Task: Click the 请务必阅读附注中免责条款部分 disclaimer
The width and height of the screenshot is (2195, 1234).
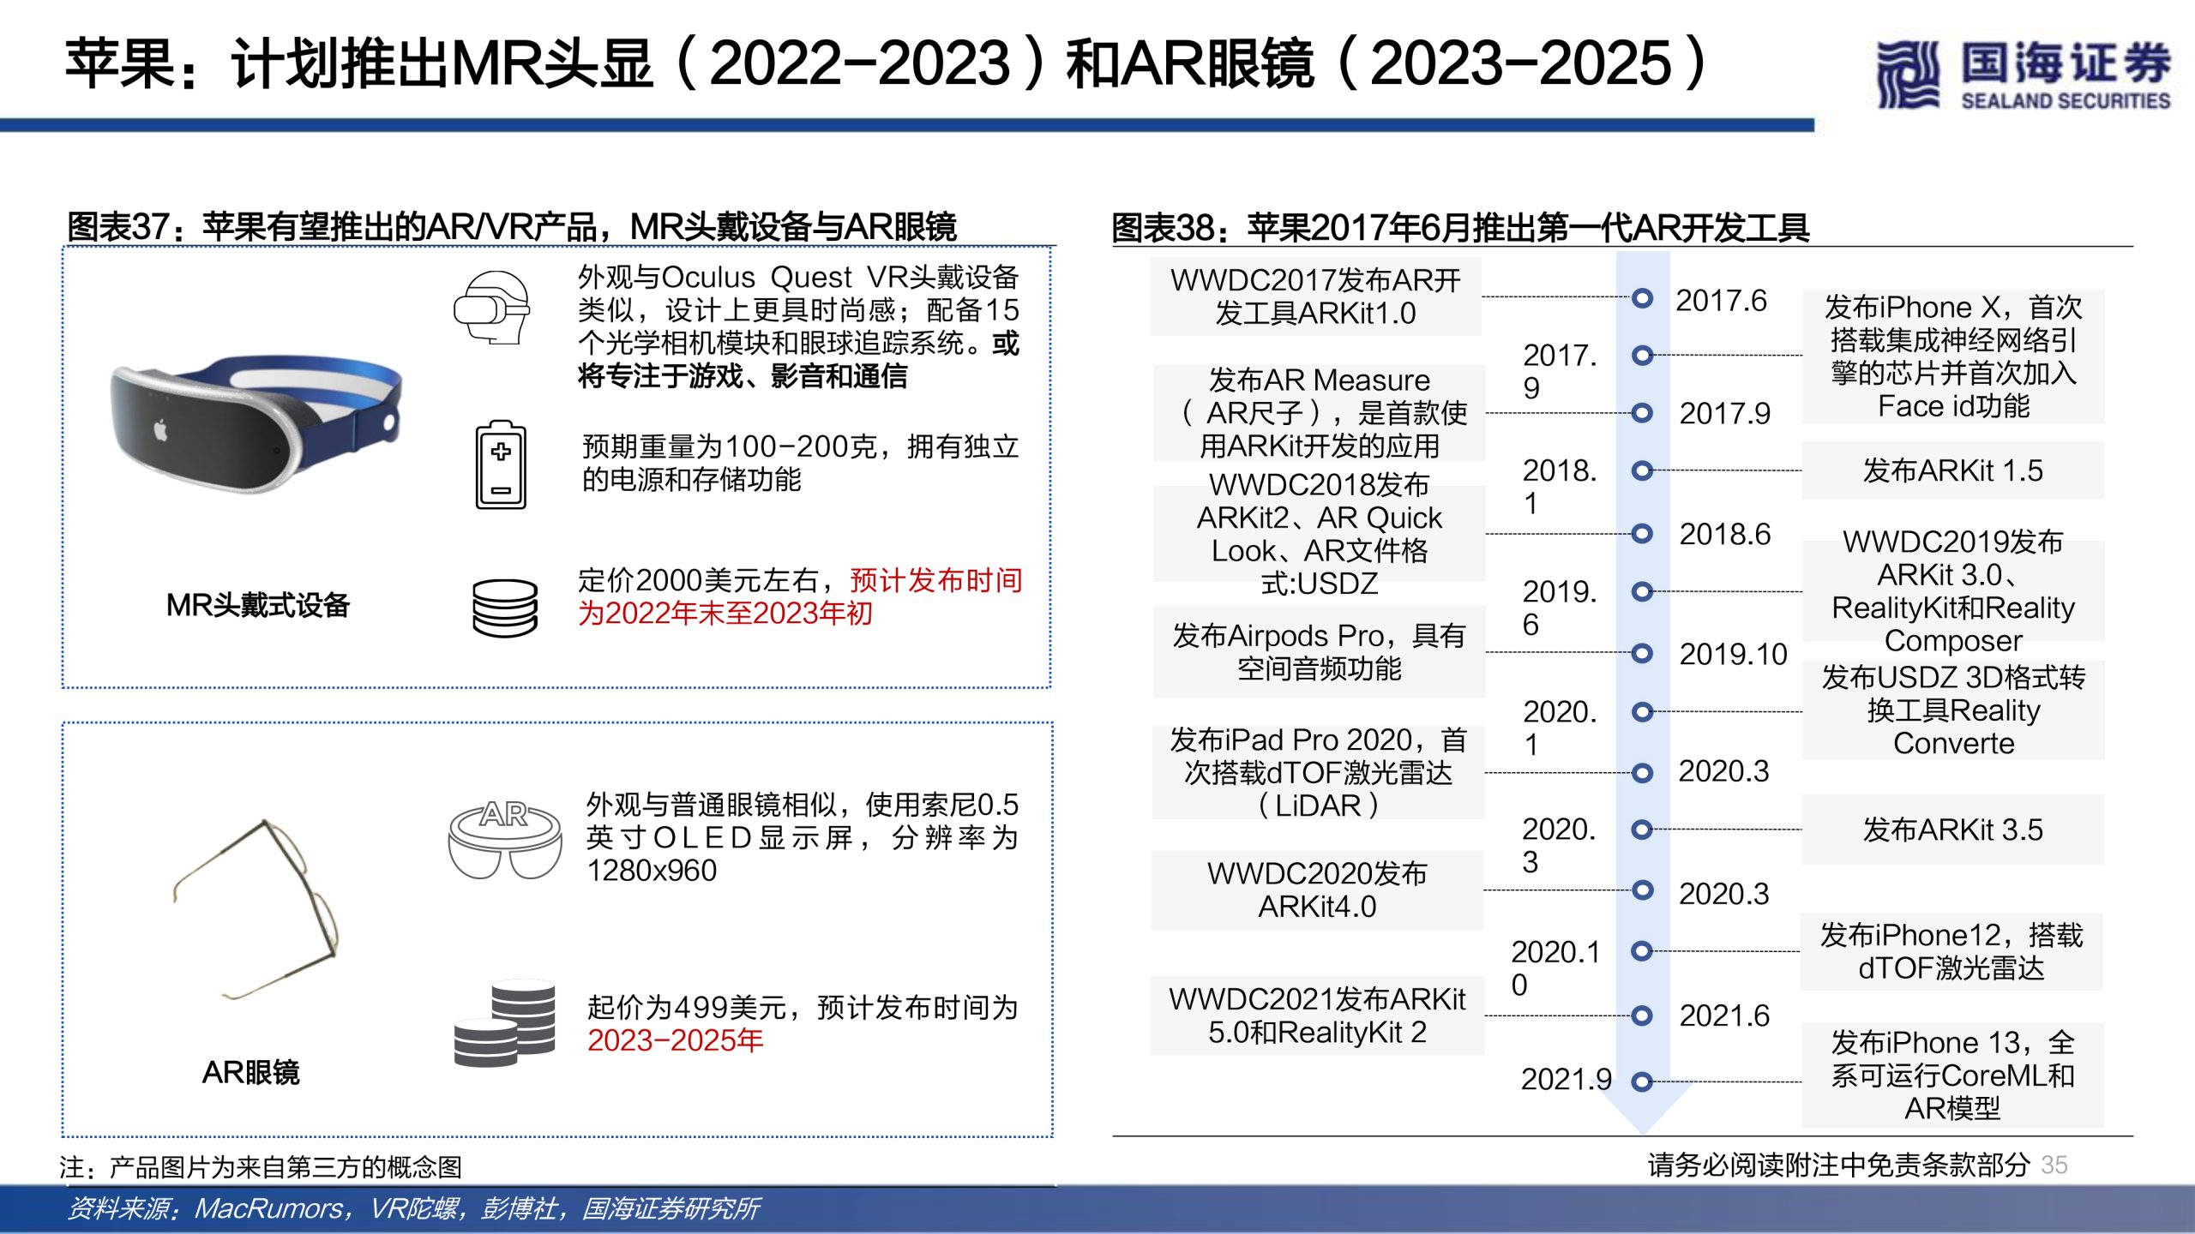Action: 1838,1165
